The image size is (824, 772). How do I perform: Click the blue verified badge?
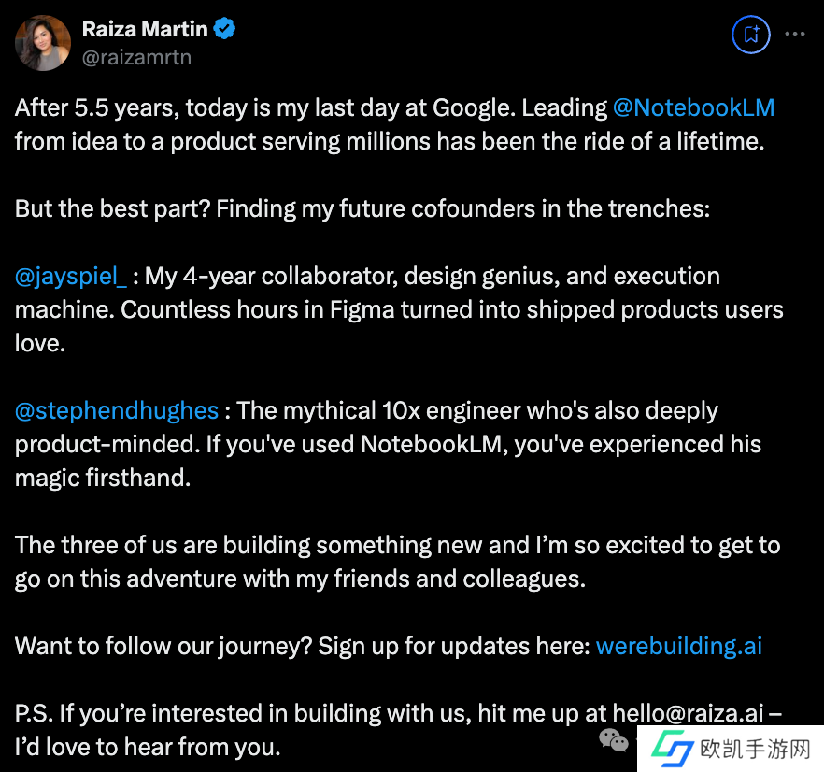pos(225,29)
